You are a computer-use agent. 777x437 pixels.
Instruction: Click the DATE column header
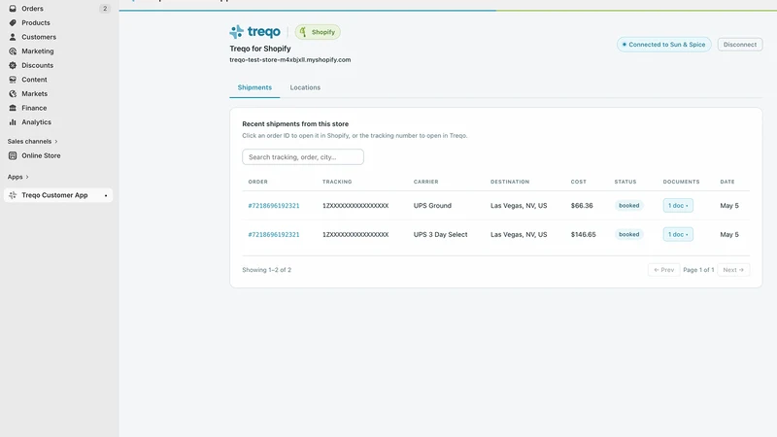tap(727, 182)
